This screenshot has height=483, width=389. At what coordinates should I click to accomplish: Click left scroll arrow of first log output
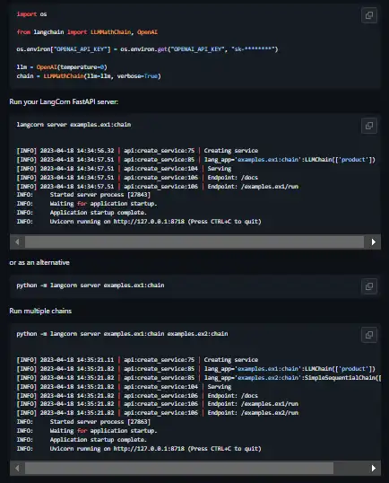click(17, 242)
